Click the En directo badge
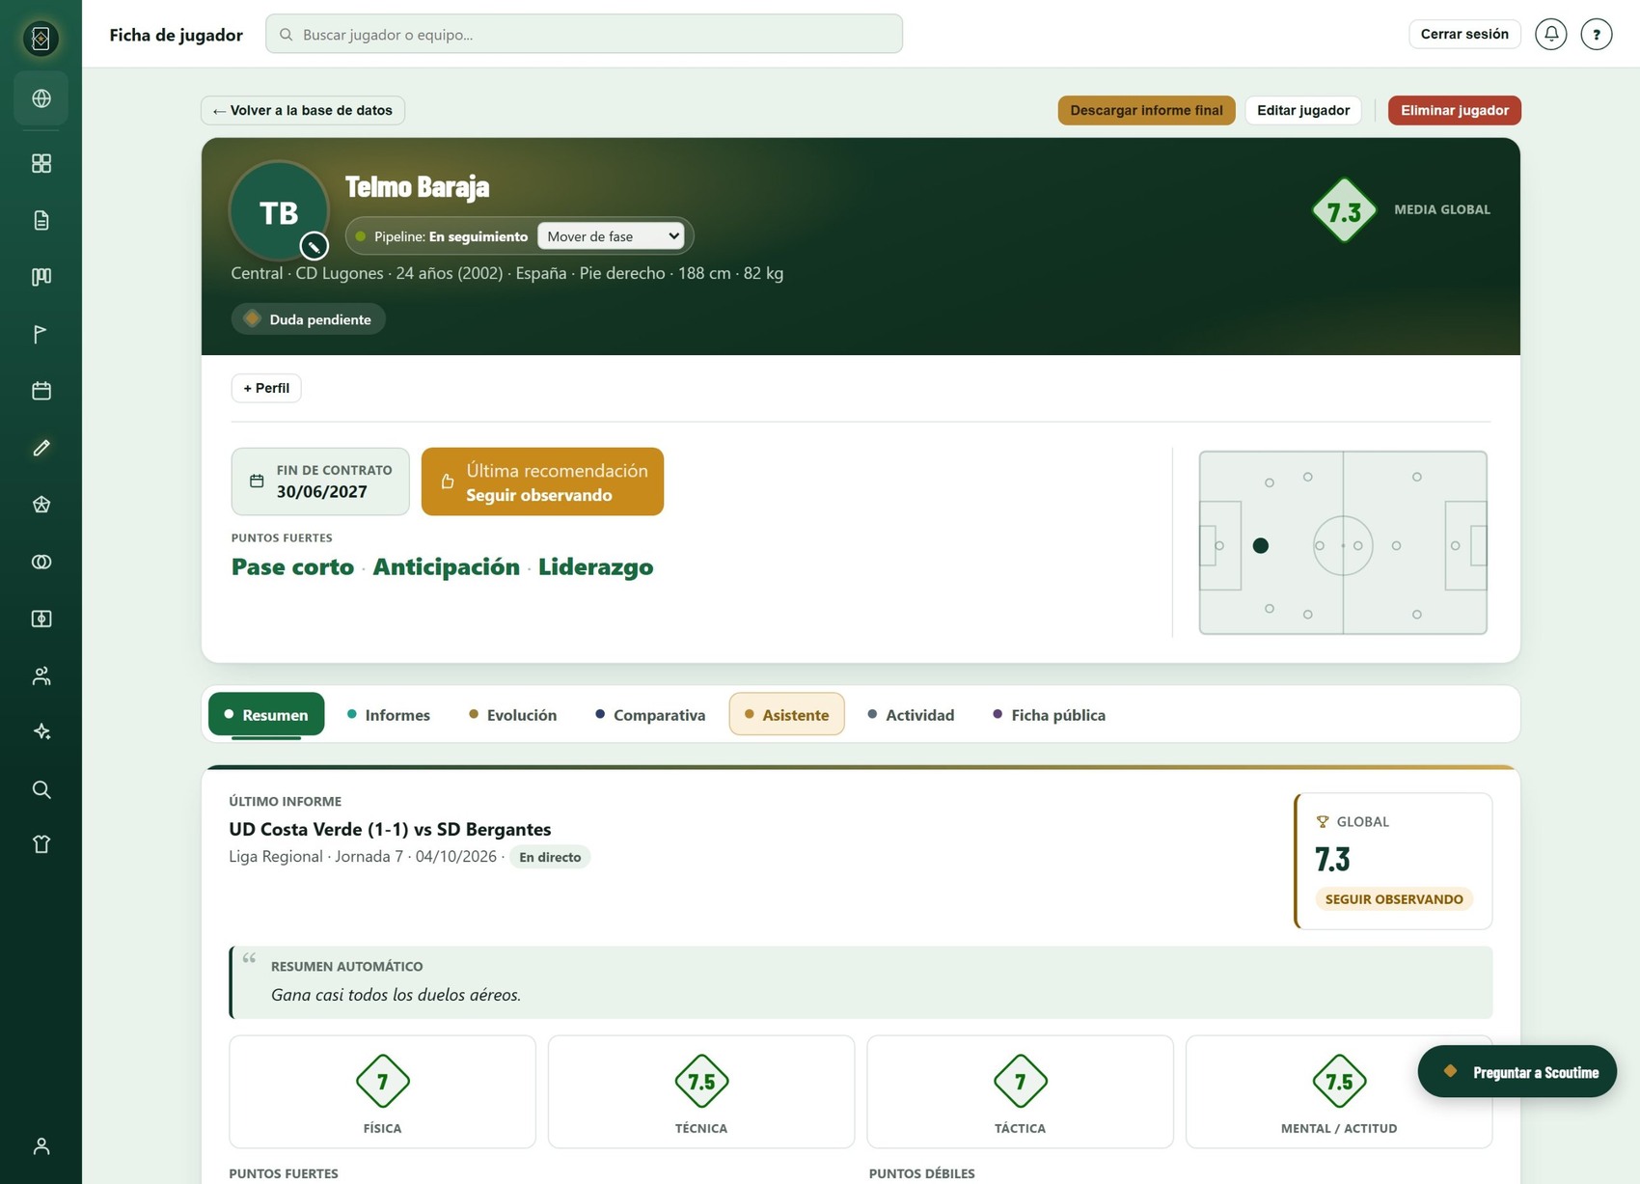1640x1184 pixels. 550,857
